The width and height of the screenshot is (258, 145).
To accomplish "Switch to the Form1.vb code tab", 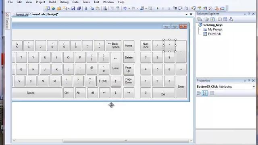I will click(x=22, y=14).
